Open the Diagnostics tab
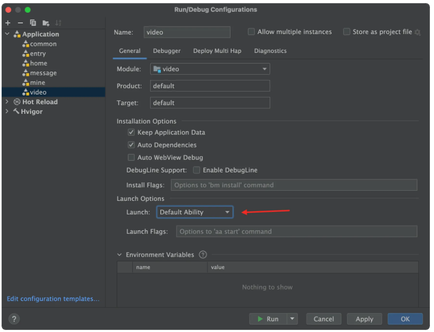 pos(270,51)
